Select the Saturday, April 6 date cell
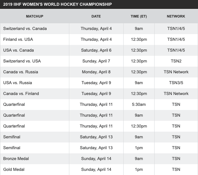Screen dimensions: 198x175 96,50
